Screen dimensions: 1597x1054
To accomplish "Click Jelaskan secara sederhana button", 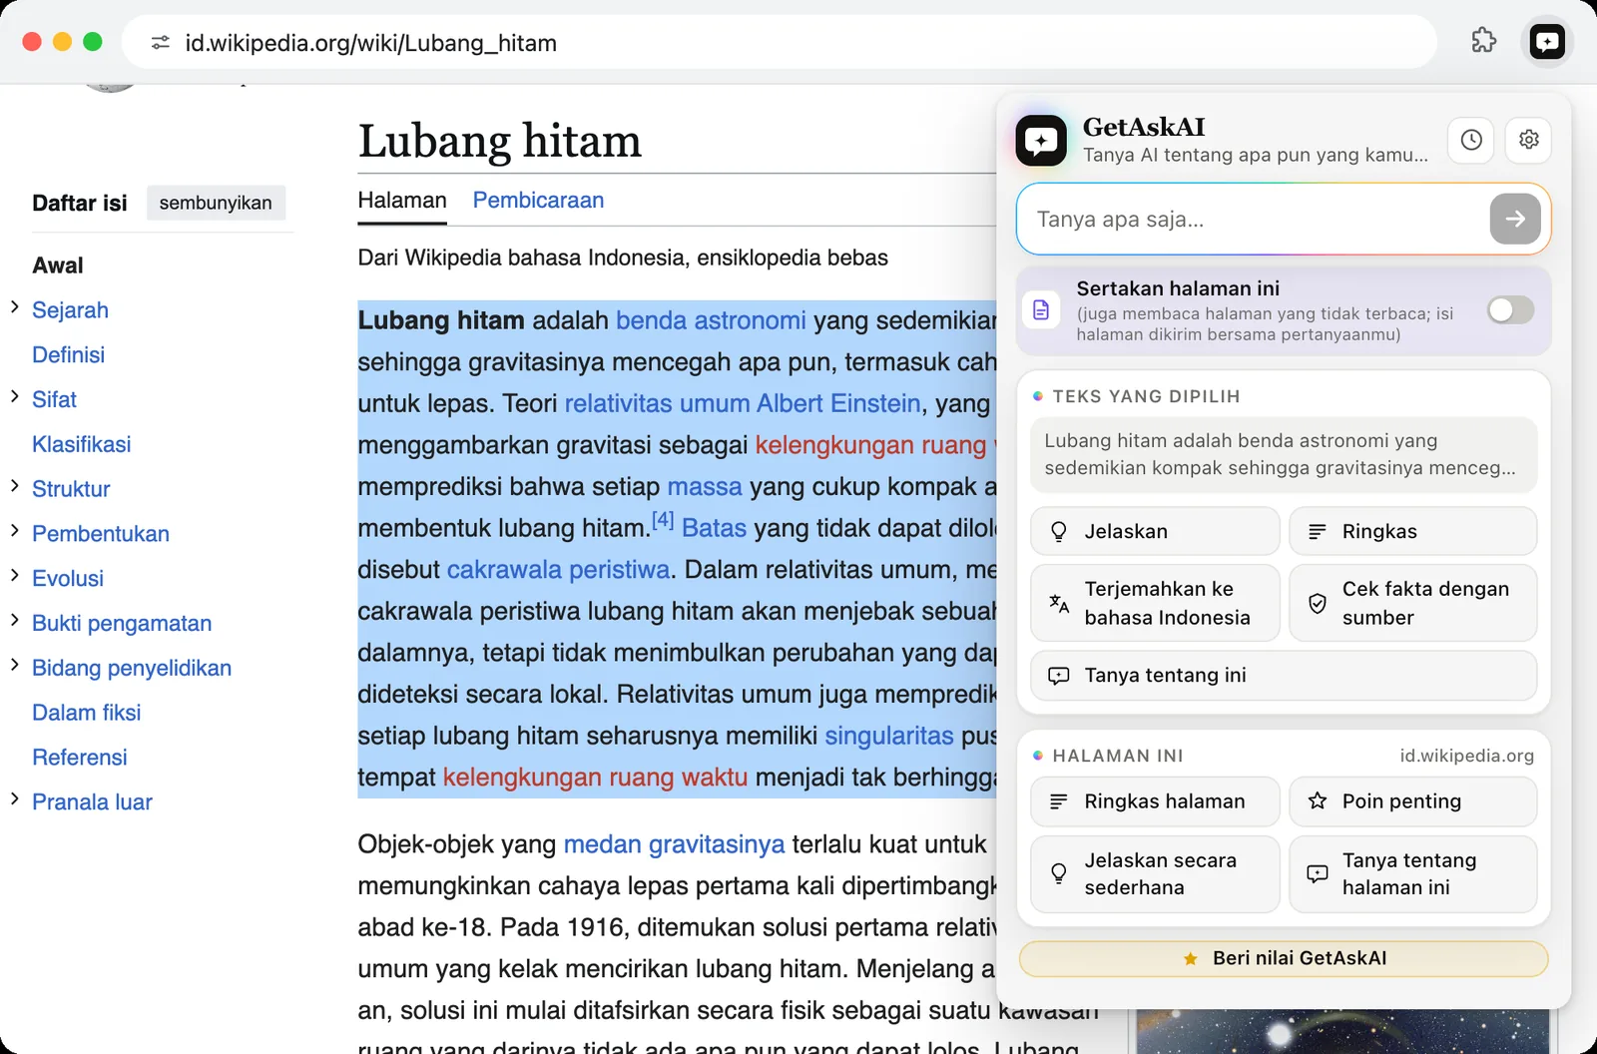I will click(x=1155, y=874).
